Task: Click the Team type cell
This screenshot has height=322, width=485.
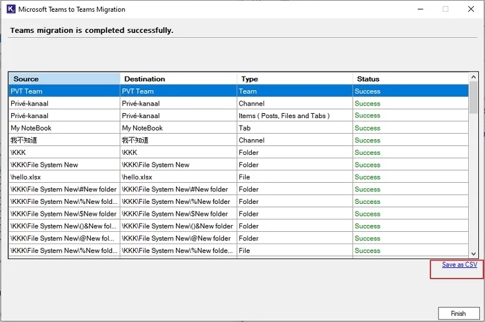Action: pyautogui.click(x=295, y=91)
